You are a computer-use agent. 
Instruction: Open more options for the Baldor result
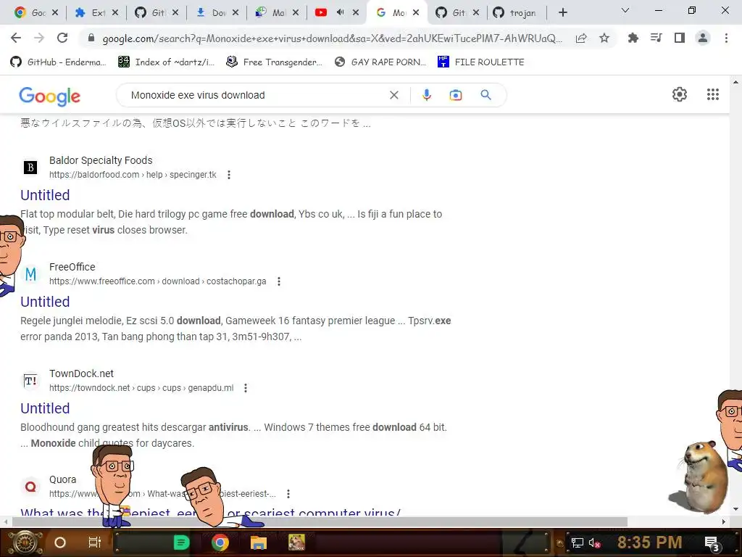click(x=229, y=175)
